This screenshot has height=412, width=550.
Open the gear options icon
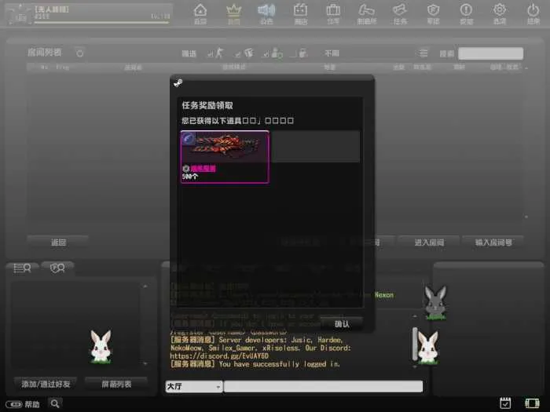point(500,13)
